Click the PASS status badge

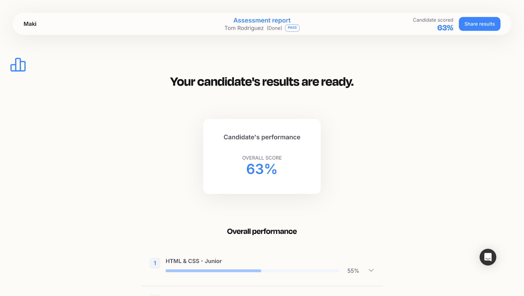pyautogui.click(x=292, y=28)
